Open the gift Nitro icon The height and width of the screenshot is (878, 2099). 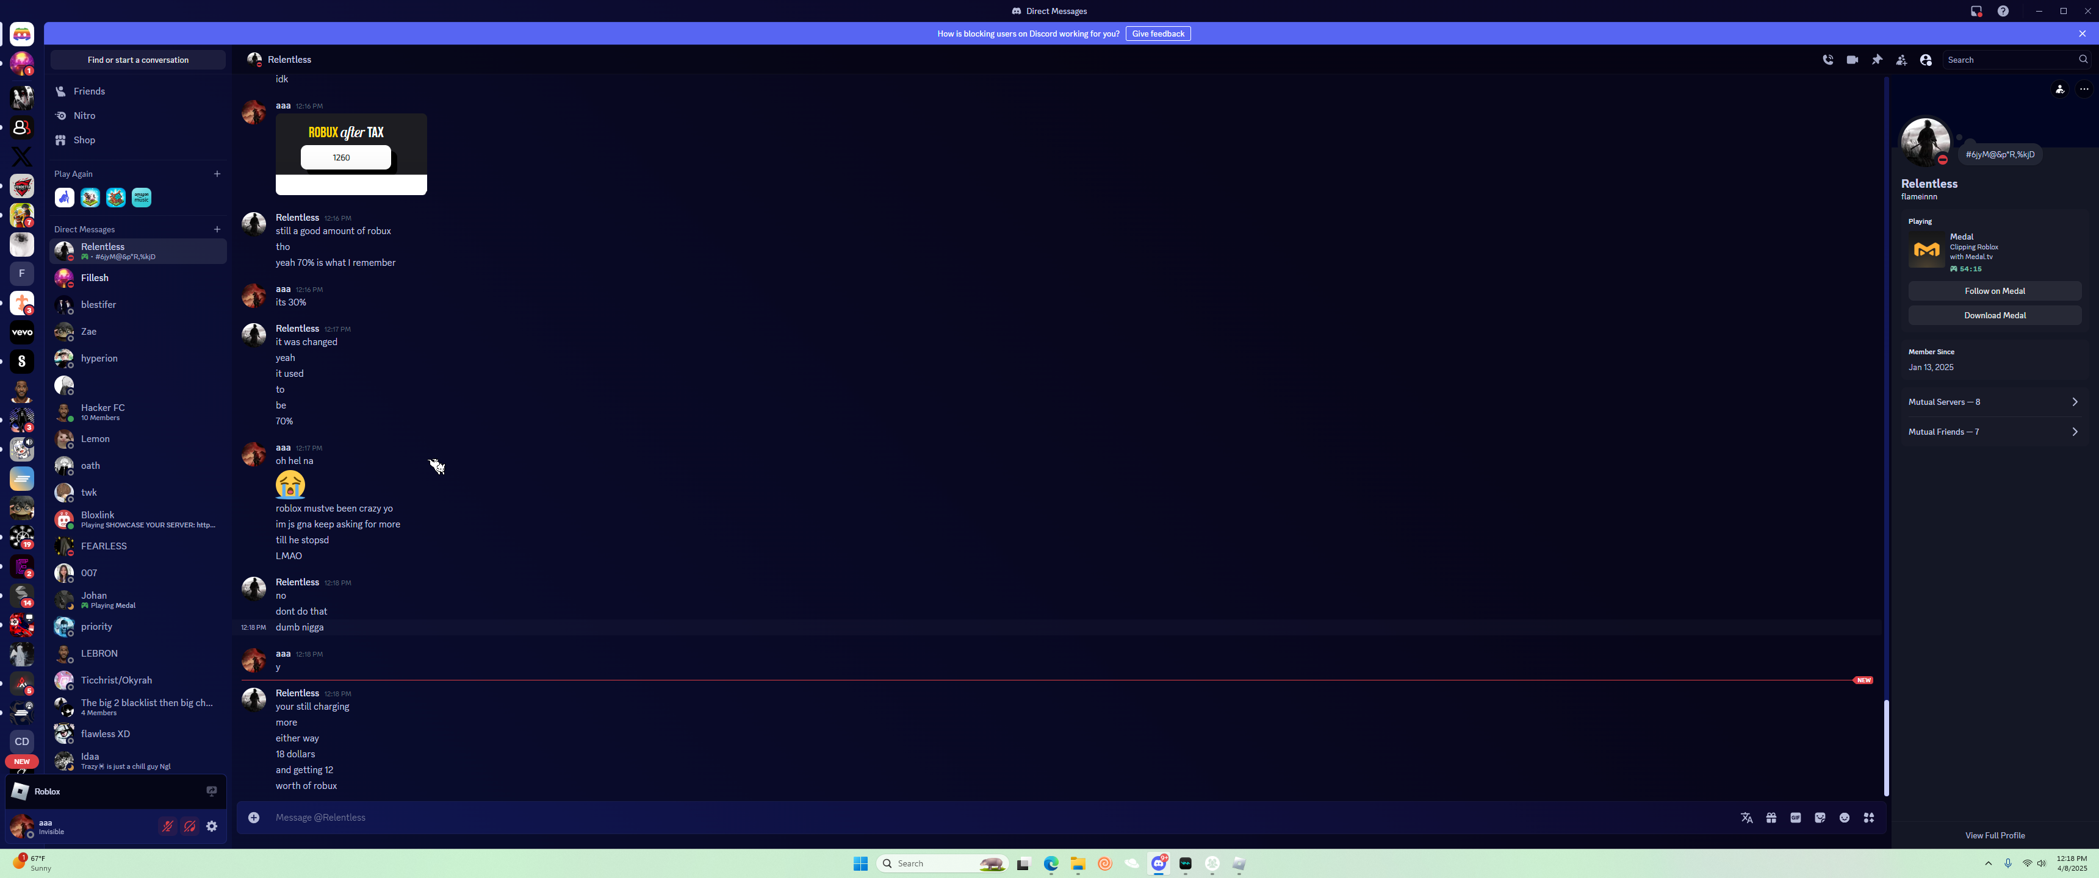pyautogui.click(x=1771, y=818)
